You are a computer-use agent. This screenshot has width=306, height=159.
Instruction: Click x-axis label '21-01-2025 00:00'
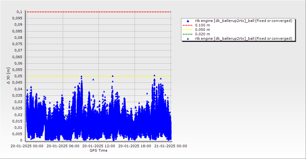point(171,146)
